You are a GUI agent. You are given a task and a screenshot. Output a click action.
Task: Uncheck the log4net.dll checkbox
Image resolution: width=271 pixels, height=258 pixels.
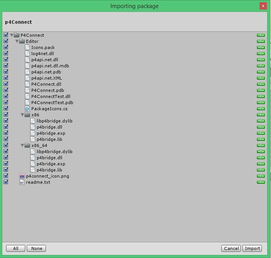(x=6, y=53)
